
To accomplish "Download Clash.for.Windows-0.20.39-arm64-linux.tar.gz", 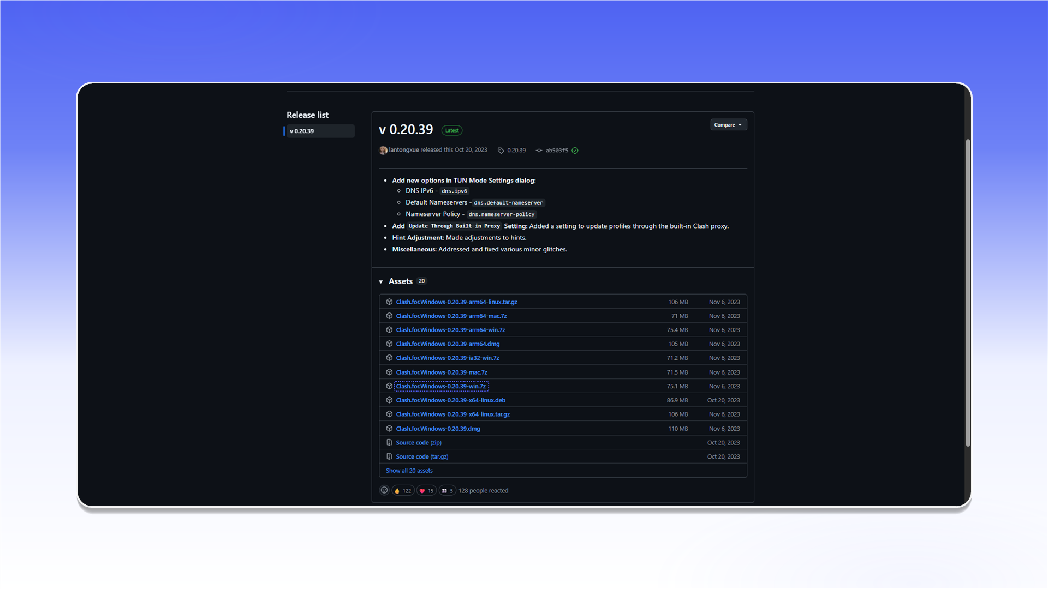I will 456,302.
